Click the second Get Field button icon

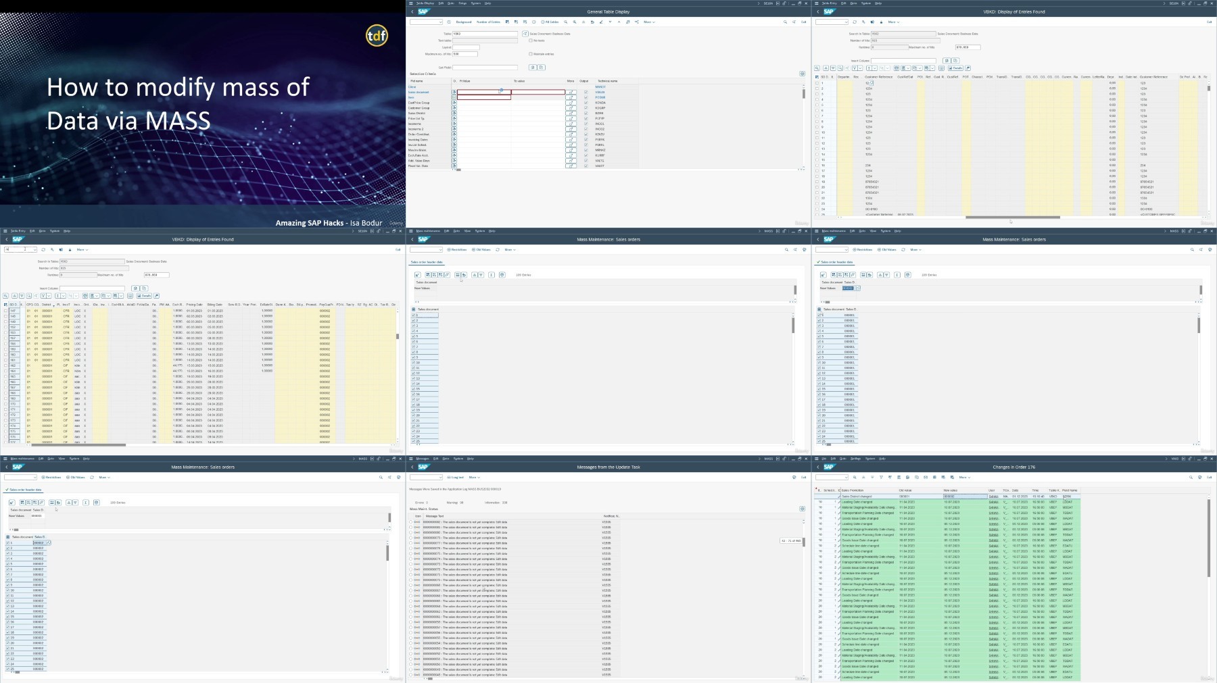[541, 68]
